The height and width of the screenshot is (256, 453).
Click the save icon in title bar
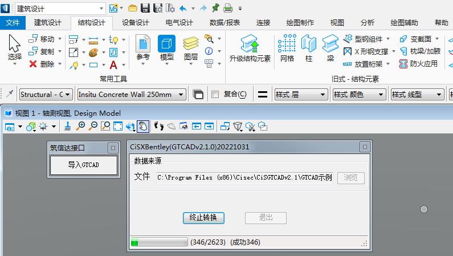145,8
